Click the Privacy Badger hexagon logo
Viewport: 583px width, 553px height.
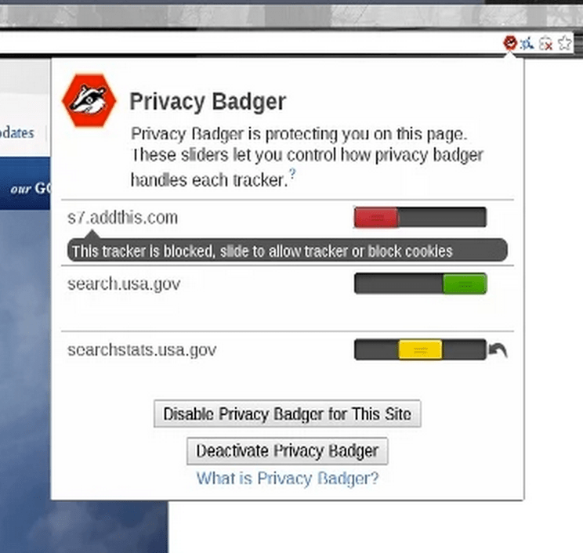(89, 100)
